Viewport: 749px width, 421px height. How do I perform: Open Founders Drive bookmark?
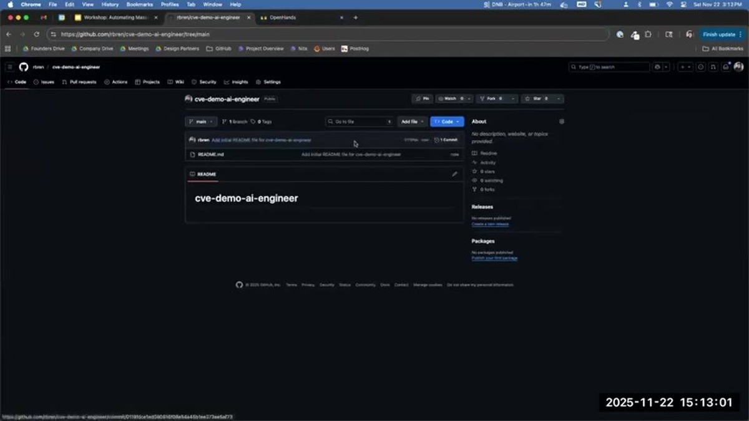pos(44,49)
